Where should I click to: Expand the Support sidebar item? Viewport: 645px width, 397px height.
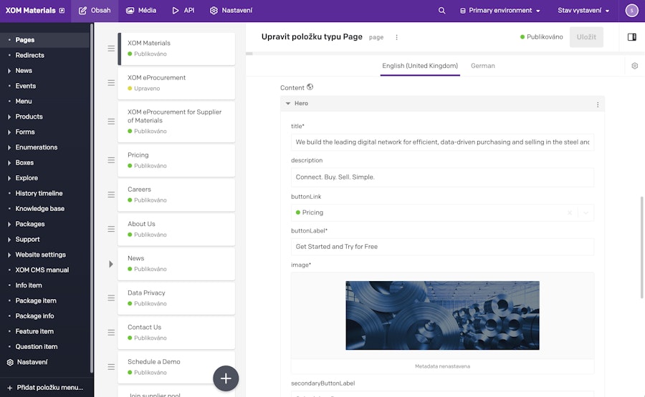pos(9,240)
